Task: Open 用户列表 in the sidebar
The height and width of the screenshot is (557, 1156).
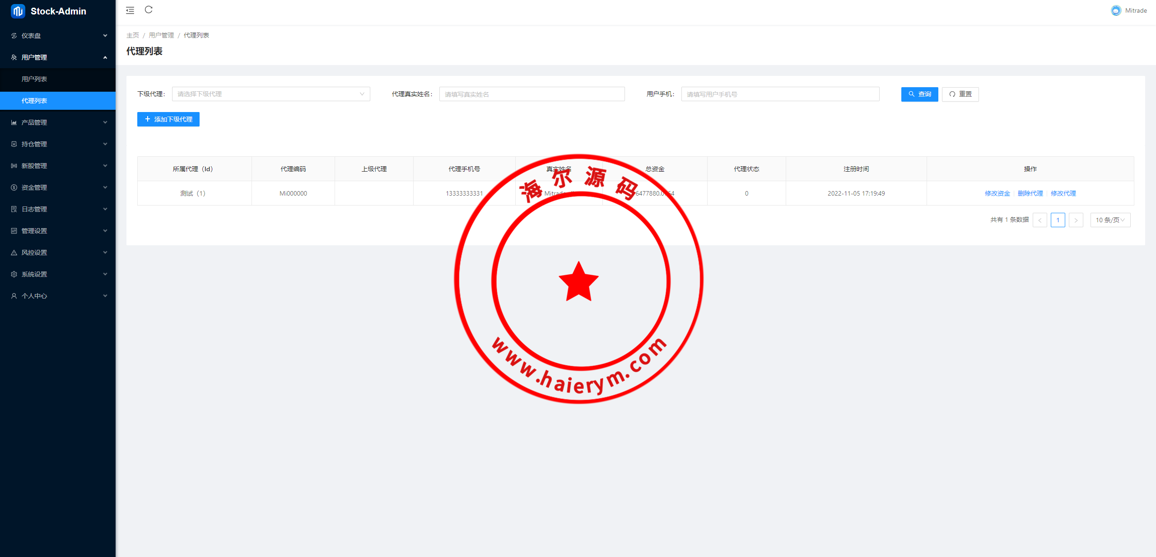Action: pos(34,79)
